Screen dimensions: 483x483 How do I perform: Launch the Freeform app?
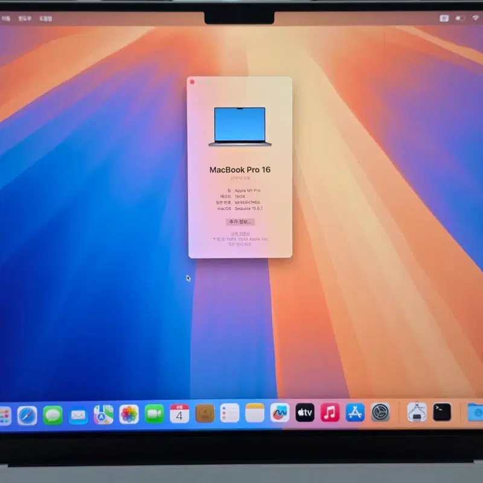(280, 412)
